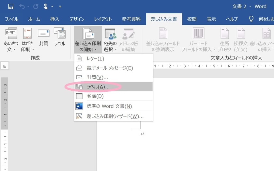This screenshot has width=274, height=171.
Task: Click the Undo arrow icon
Action: 22,7
